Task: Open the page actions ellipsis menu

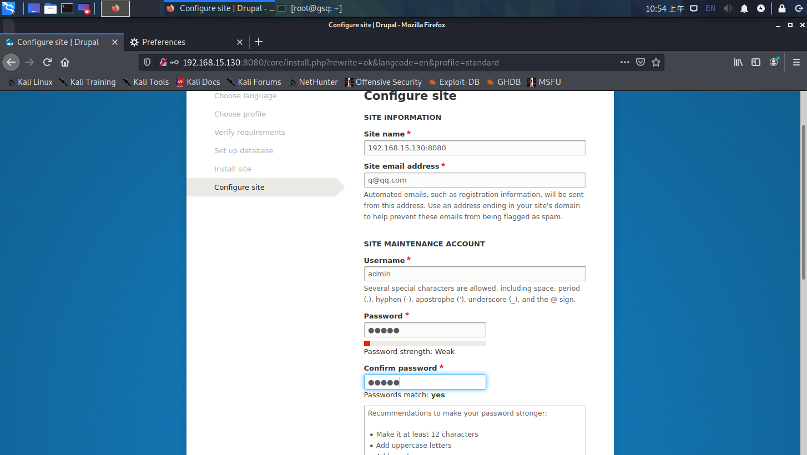Action: 624,62
